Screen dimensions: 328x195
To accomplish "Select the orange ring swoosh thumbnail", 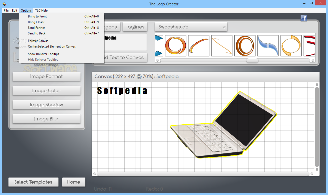I will [x=176, y=46].
